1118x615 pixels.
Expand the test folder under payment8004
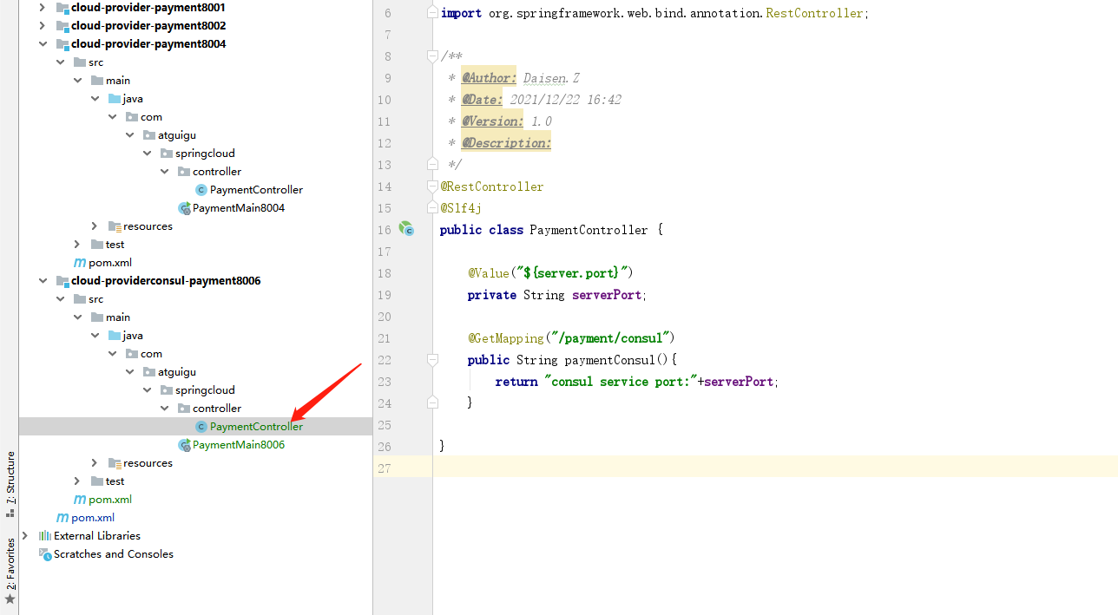(77, 245)
